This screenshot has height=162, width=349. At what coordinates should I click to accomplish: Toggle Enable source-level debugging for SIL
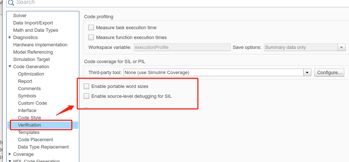tap(87, 96)
